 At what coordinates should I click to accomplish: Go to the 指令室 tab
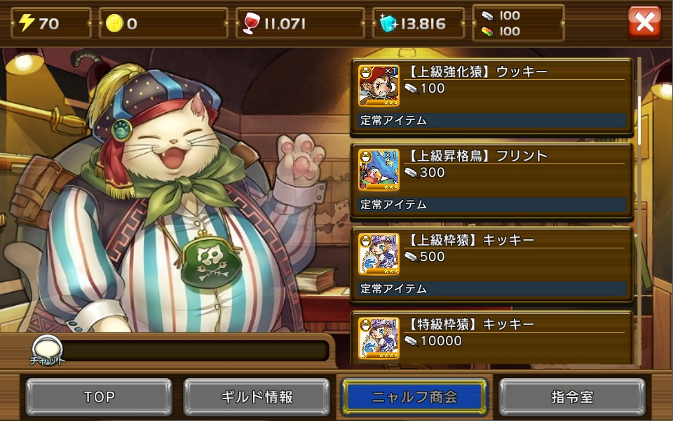(572, 397)
